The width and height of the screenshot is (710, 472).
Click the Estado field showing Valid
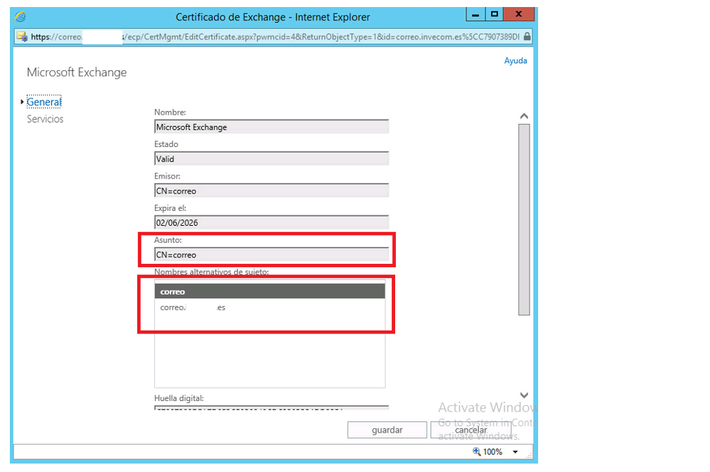[x=271, y=159]
